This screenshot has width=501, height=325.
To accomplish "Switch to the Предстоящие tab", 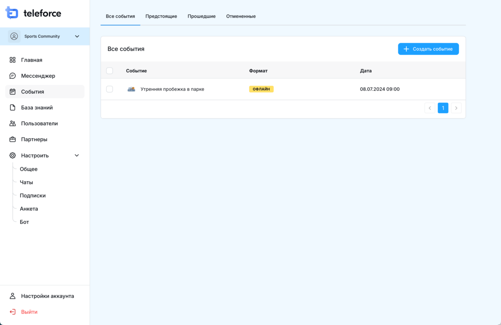I will (161, 16).
